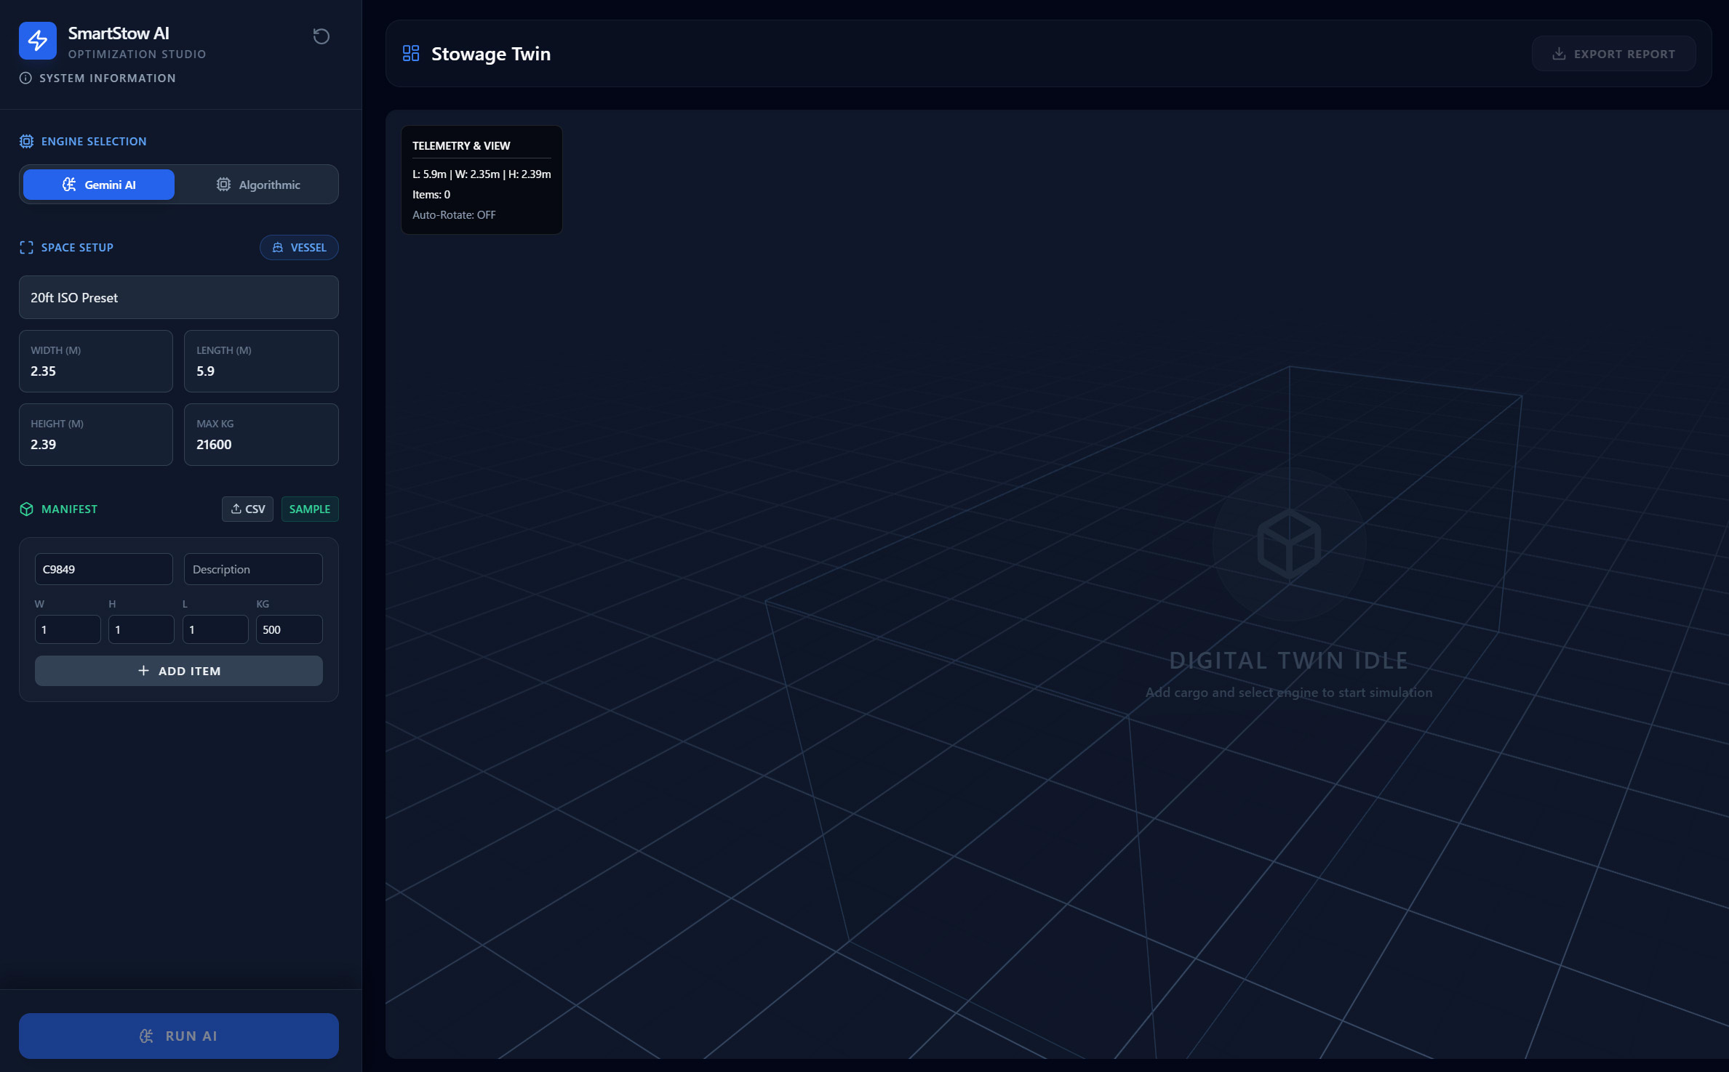Toggle Auto-Rotate in telemetry panel
1729x1072 pixels.
click(454, 215)
